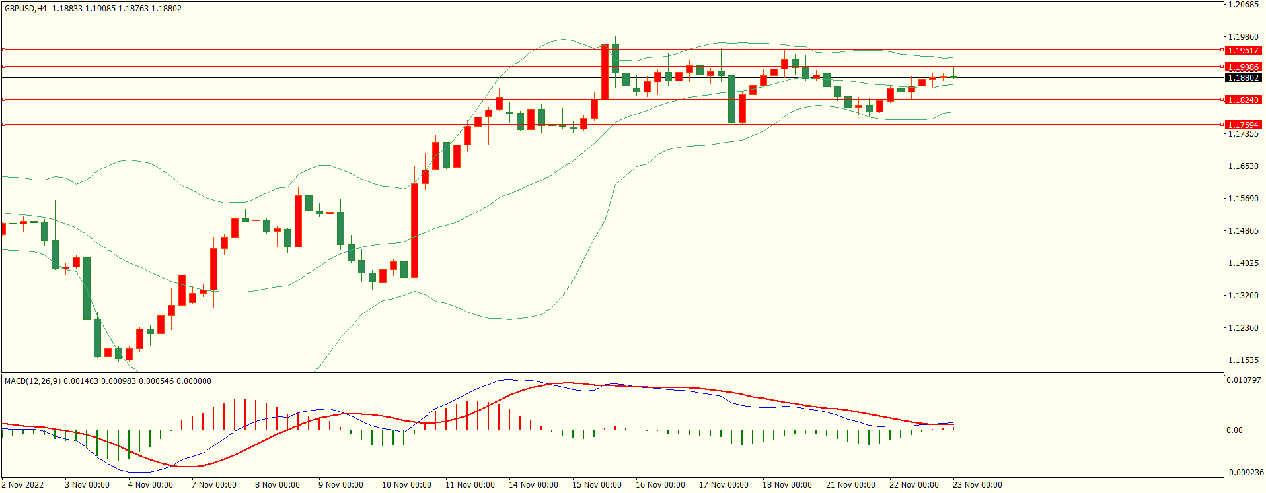Image resolution: width=1266 pixels, height=493 pixels.
Task: Select the left handle of the 1.17594 line
Action: click(x=3, y=125)
